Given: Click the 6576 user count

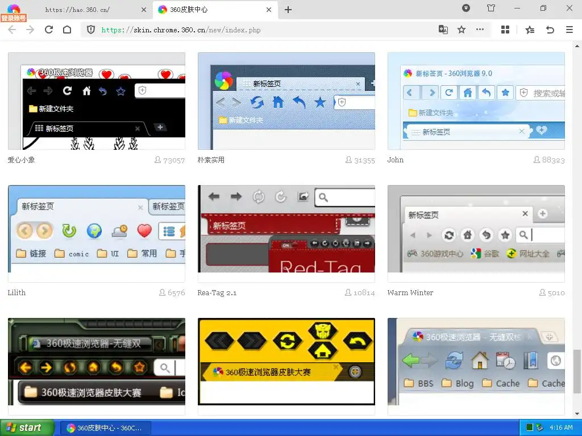Looking at the screenshot, I should pyautogui.click(x=172, y=293).
